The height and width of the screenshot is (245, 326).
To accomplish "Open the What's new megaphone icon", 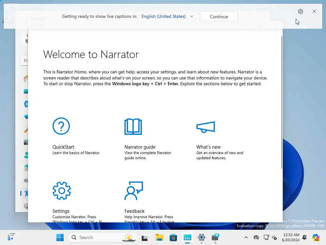I will coord(206,127).
